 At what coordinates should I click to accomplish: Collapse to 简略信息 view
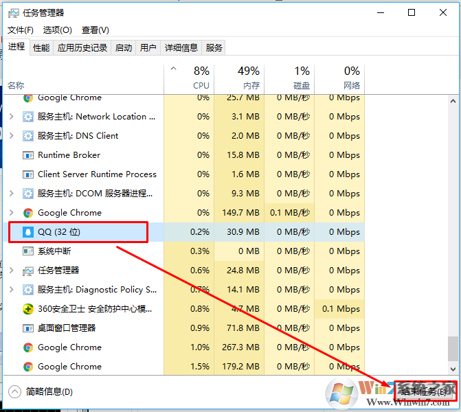pyautogui.click(x=41, y=391)
